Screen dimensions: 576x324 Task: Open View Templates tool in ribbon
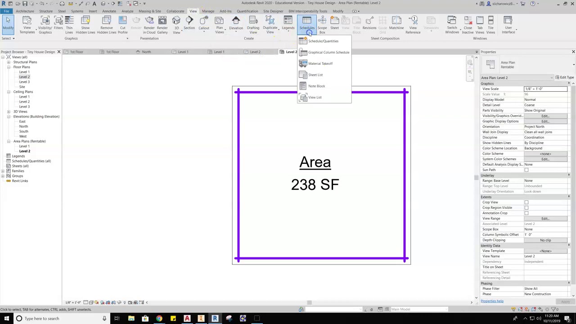pos(27,25)
